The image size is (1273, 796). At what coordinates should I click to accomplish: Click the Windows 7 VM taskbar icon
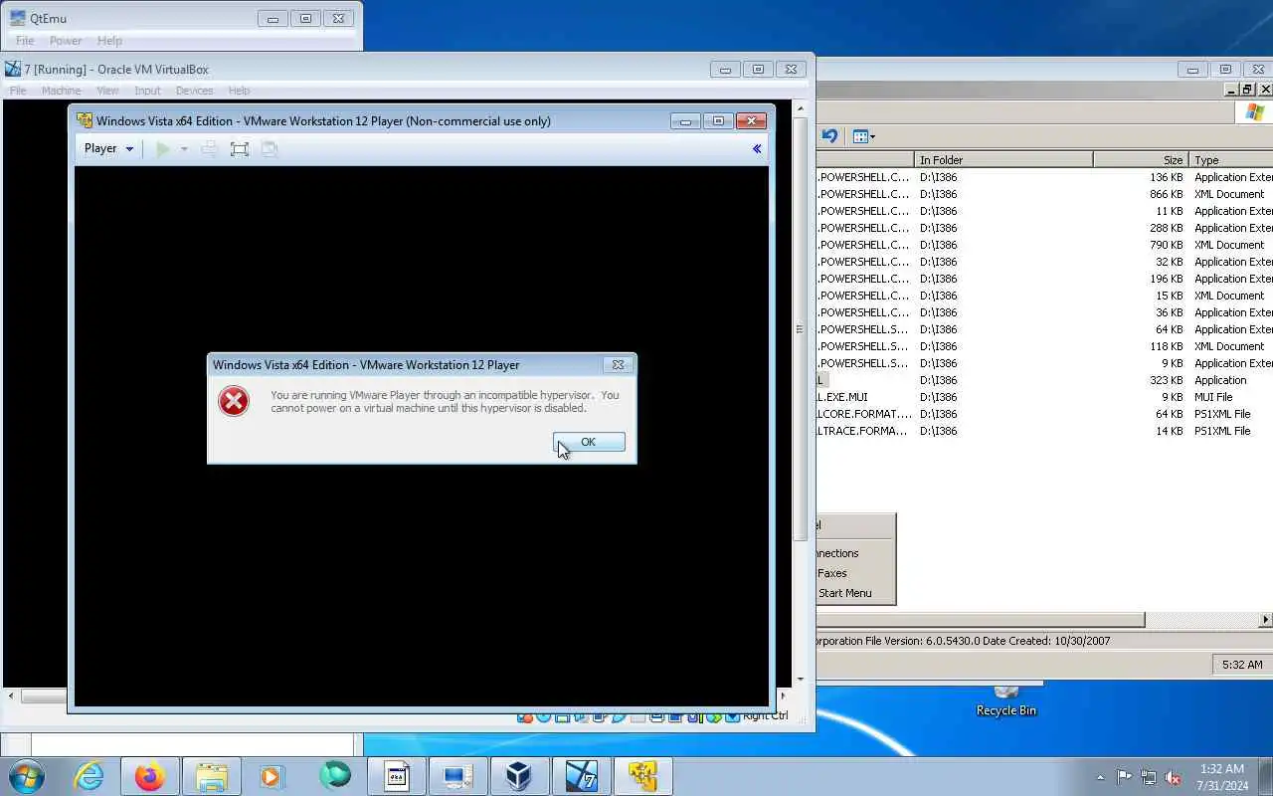coord(581,776)
